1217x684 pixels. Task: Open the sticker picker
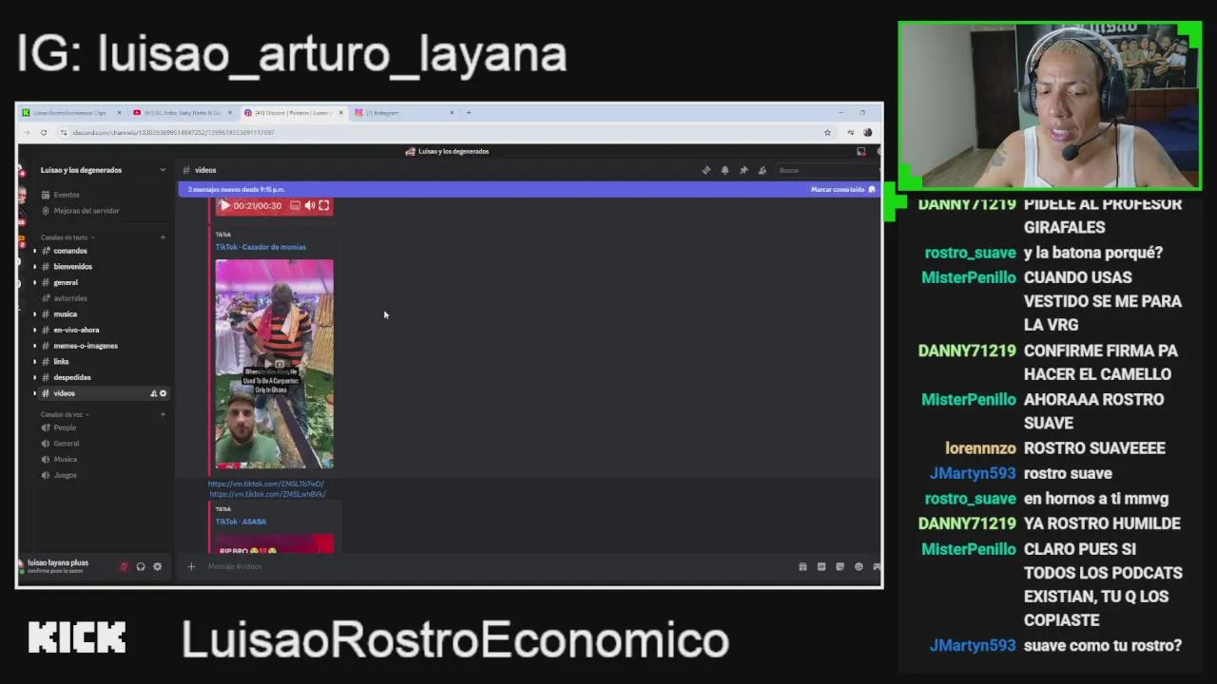pos(840,567)
